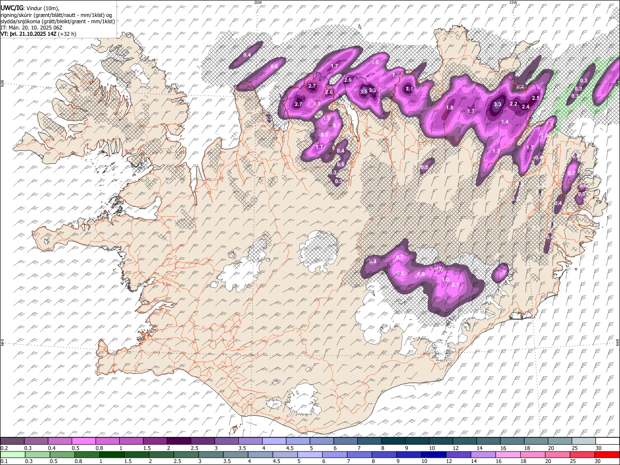This screenshot has width=620, height=465.
Task: Click the 'rigning/skúrir' legend description line
Action: pos(56,15)
